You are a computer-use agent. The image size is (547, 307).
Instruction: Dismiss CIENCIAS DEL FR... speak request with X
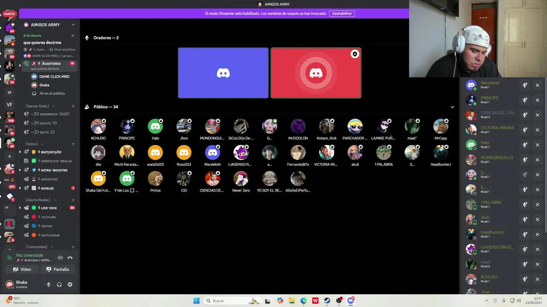pyautogui.click(x=538, y=115)
